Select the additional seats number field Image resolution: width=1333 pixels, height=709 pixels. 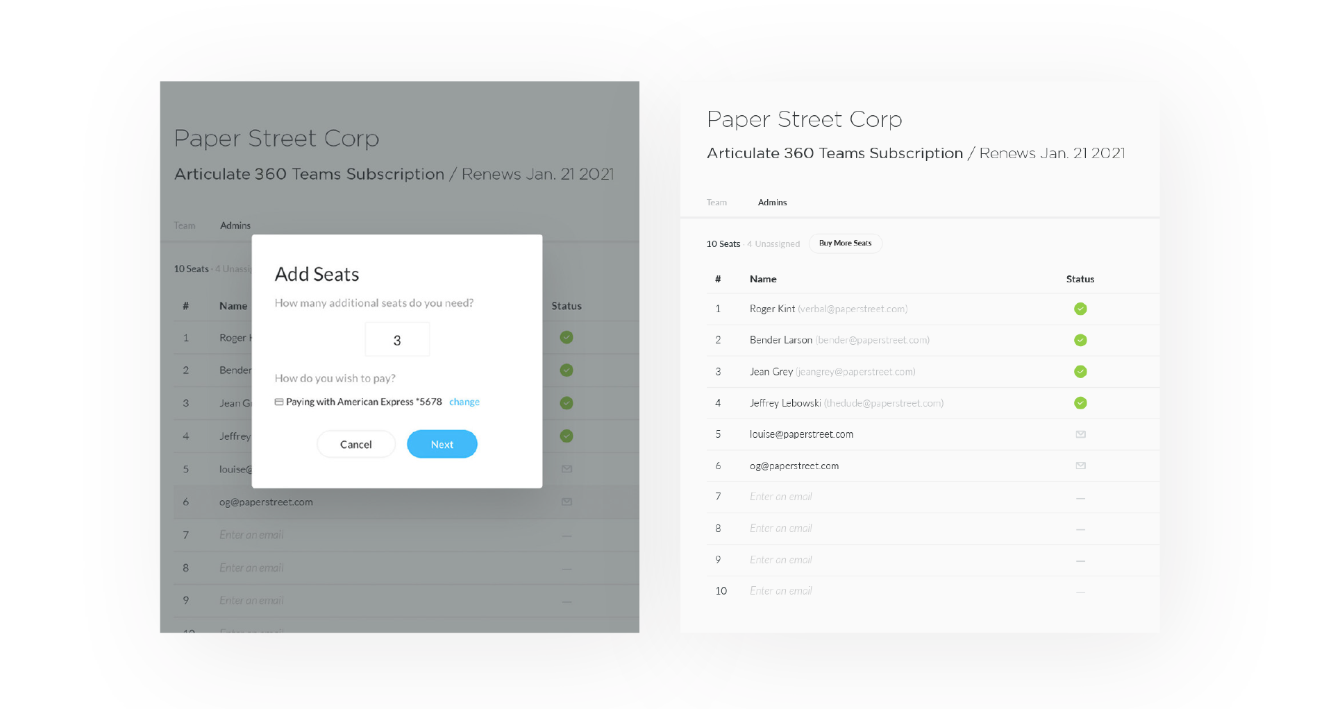397,339
